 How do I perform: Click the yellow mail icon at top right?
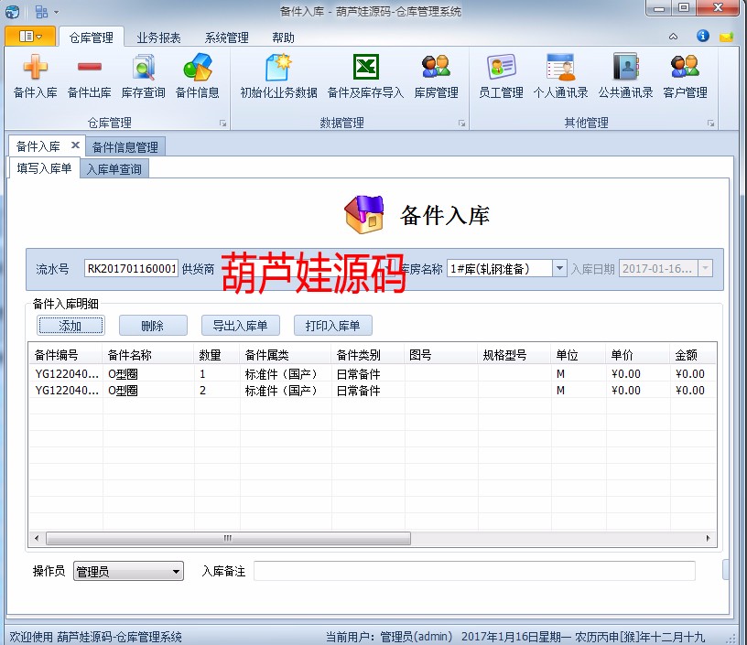pos(726,37)
